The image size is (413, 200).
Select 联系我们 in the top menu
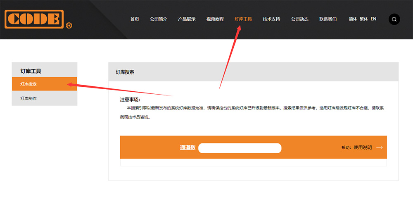click(328, 19)
